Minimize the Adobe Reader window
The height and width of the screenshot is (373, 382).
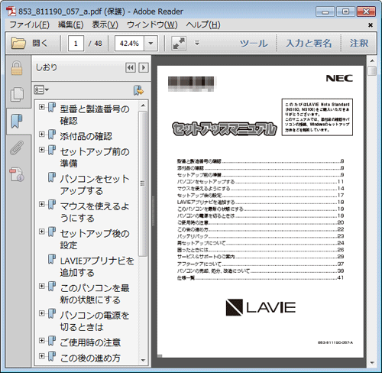coord(325,11)
